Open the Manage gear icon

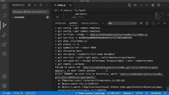click(x=4, y=86)
